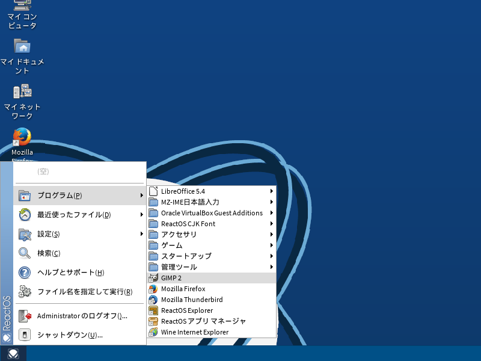Click the recent files clock icon
This screenshot has height=361, width=481.
25,215
